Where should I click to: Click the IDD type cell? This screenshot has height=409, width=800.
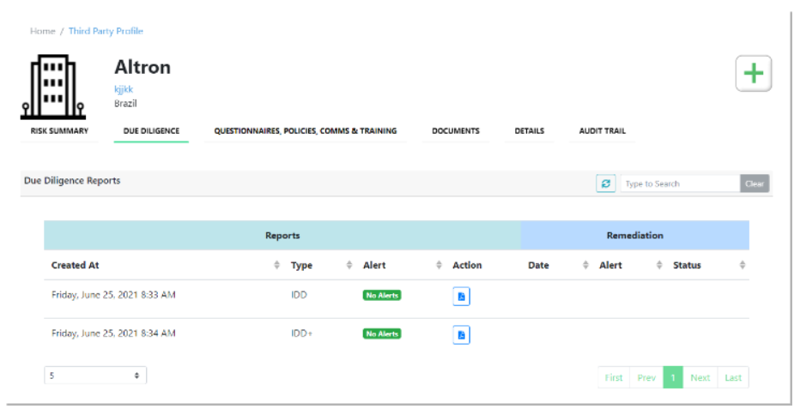299,295
